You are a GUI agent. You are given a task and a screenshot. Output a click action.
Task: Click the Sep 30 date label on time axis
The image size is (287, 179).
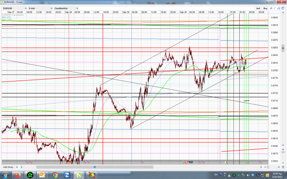(183, 12)
